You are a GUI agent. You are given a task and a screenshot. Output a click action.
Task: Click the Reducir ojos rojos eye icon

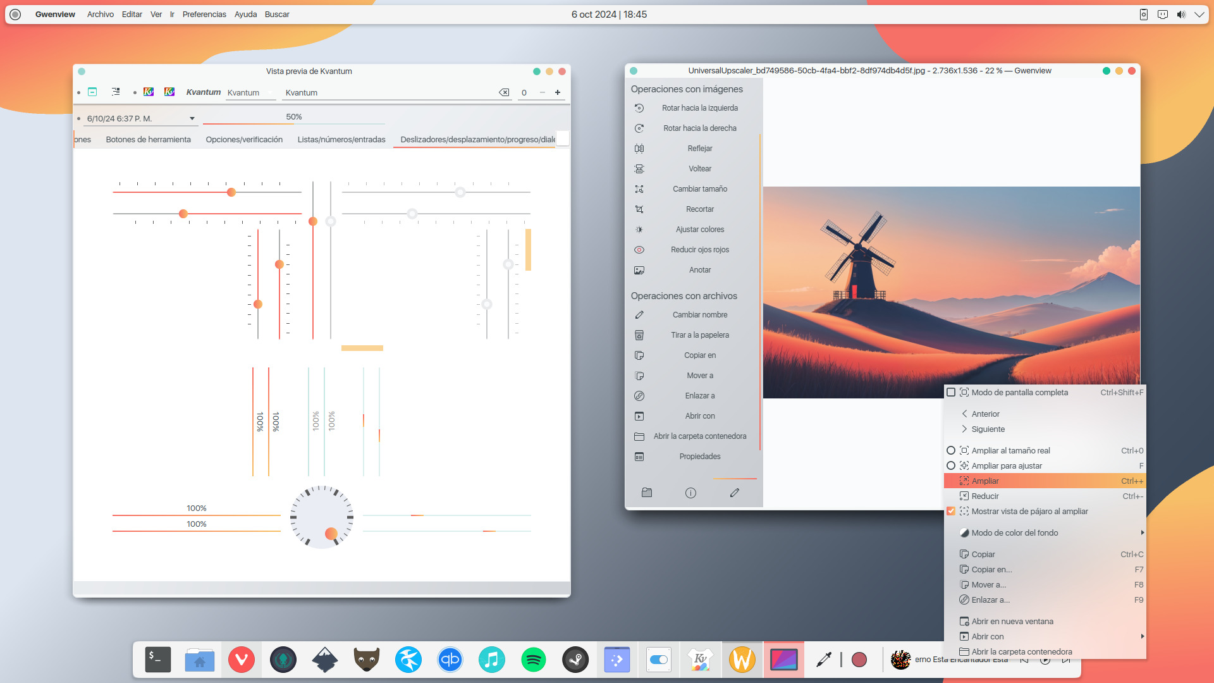[639, 250]
